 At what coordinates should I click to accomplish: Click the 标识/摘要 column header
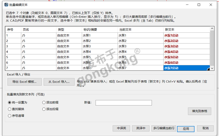[x=100, y=30]
